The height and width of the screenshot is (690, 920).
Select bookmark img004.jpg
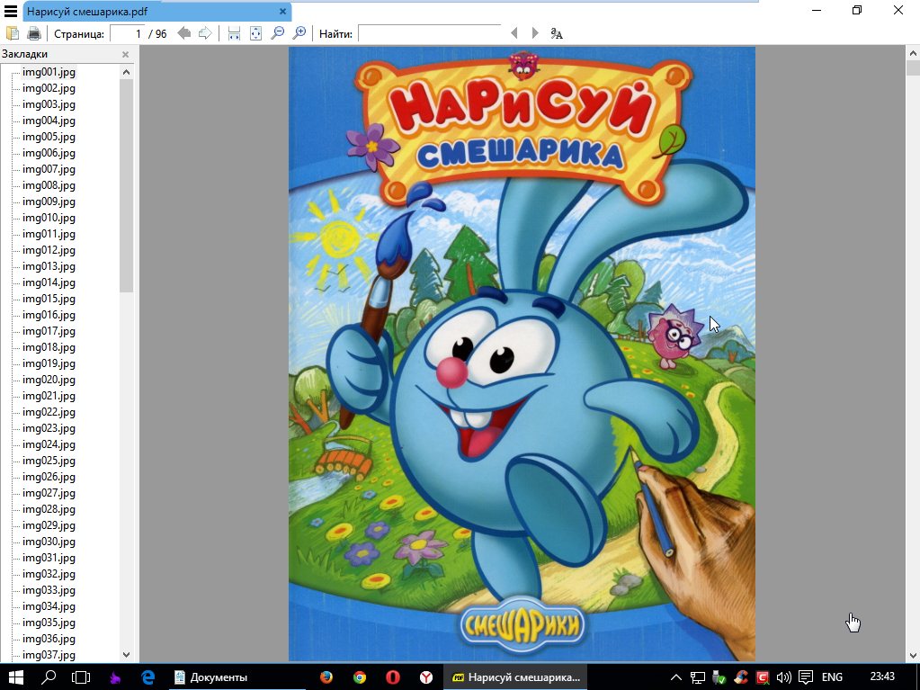[49, 121]
